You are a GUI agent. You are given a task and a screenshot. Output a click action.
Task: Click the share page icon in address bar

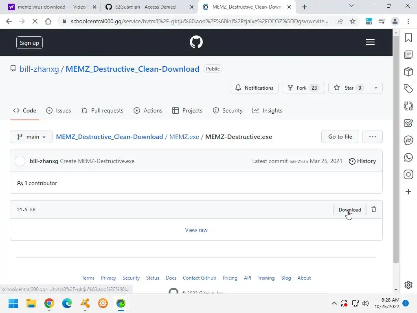click(340, 21)
